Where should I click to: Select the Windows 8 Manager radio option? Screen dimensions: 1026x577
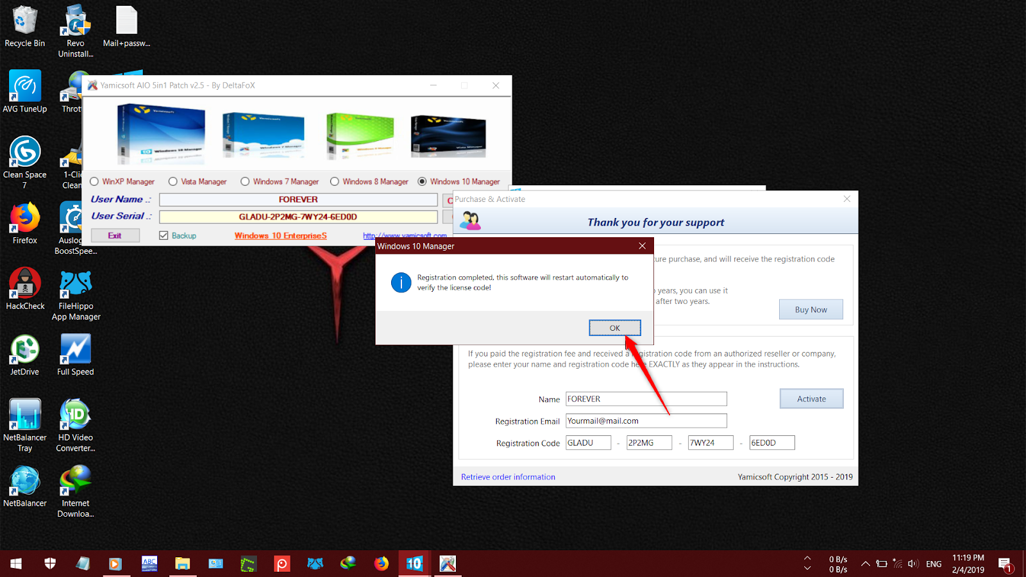tap(369, 181)
